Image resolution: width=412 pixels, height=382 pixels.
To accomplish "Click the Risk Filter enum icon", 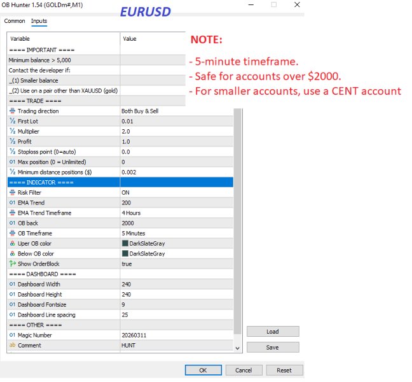I will point(12,192).
